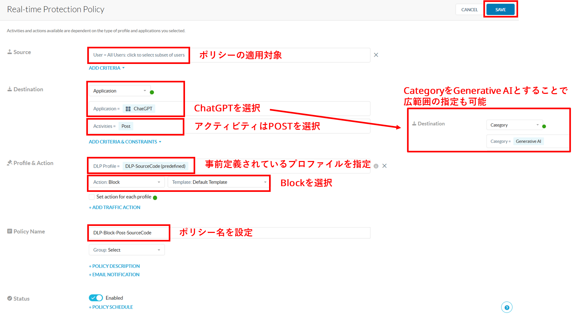This screenshot has width=577, height=315.
Task: Expand ADD CRITERIA & CONSTRAINTS
Action: (x=125, y=142)
